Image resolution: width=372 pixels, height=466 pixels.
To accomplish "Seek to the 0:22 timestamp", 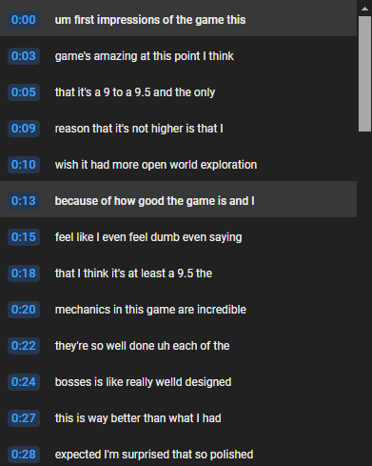I will (24, 346).
